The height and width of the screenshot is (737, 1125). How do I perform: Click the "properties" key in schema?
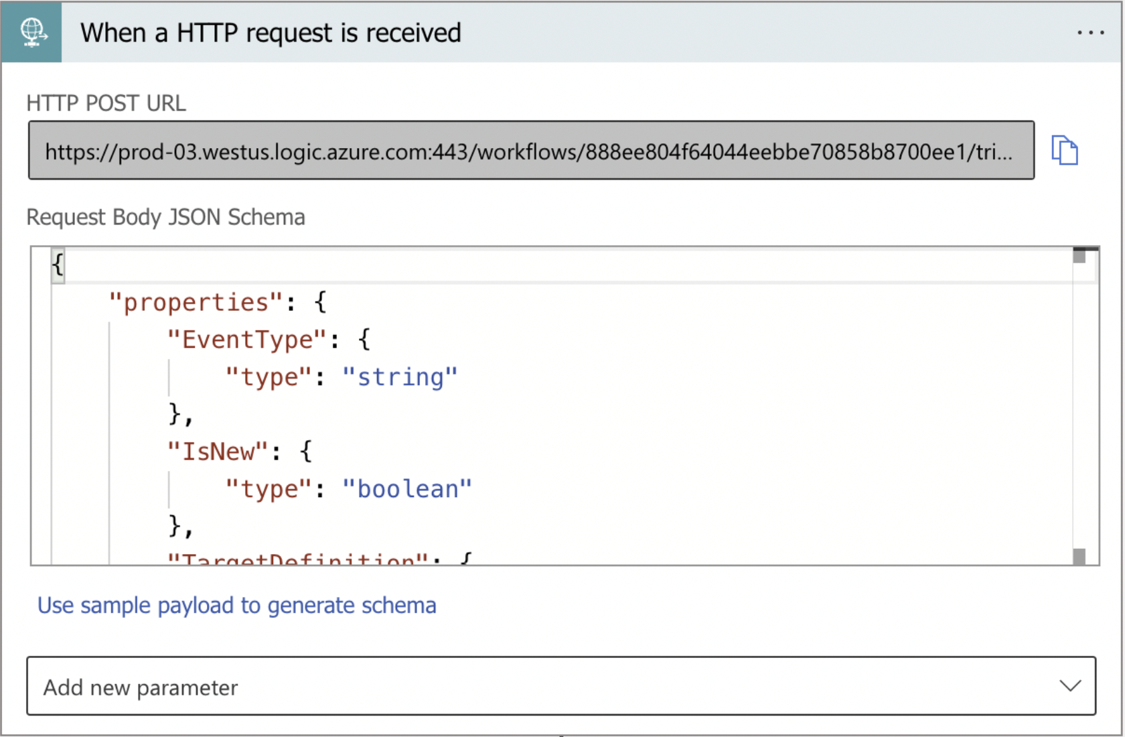pyautogui.click(x=197, y=302)
